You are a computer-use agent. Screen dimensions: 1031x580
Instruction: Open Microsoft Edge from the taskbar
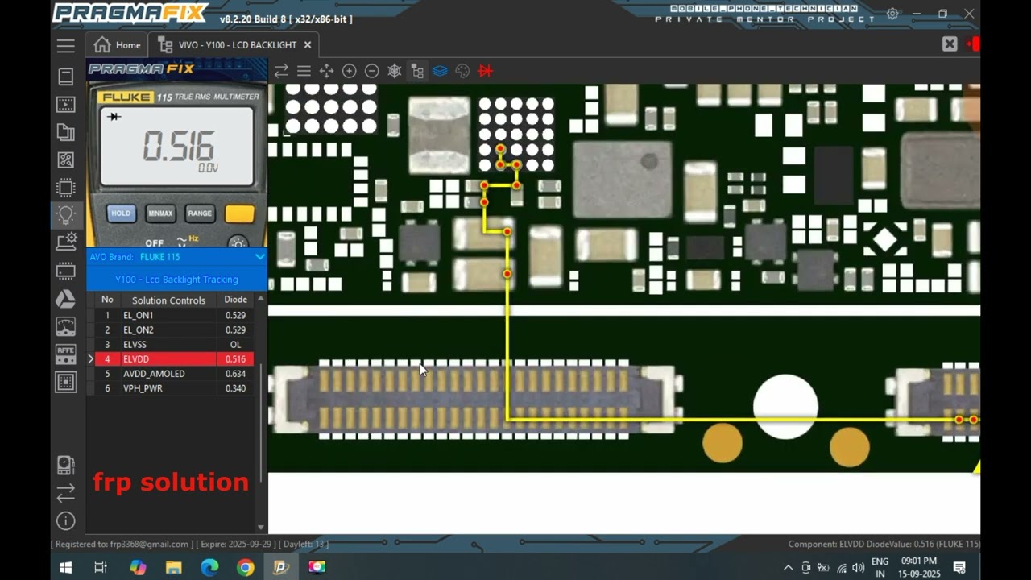pos(209,567)
